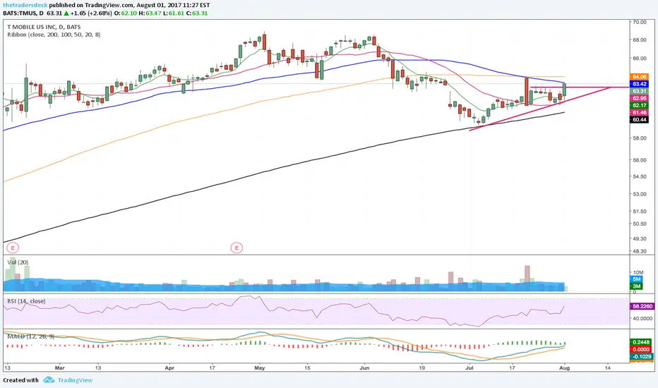Click the green 0.2448 MACD value label
This screenshot has height=388, width=658.
(641, 342)
